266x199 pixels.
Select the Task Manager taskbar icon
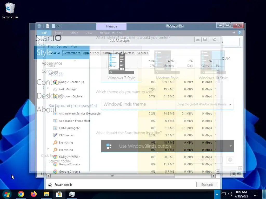pyautogui.click(x=72, y=194)
